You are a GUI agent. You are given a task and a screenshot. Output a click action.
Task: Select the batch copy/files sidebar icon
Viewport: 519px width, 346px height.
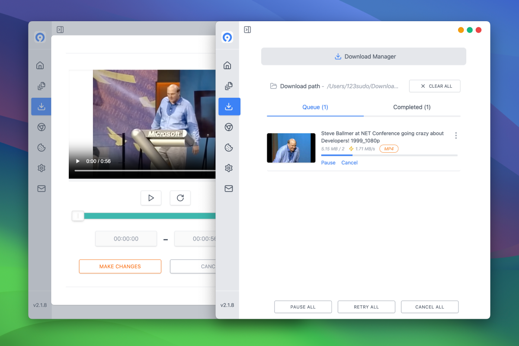tap(228, 86)
